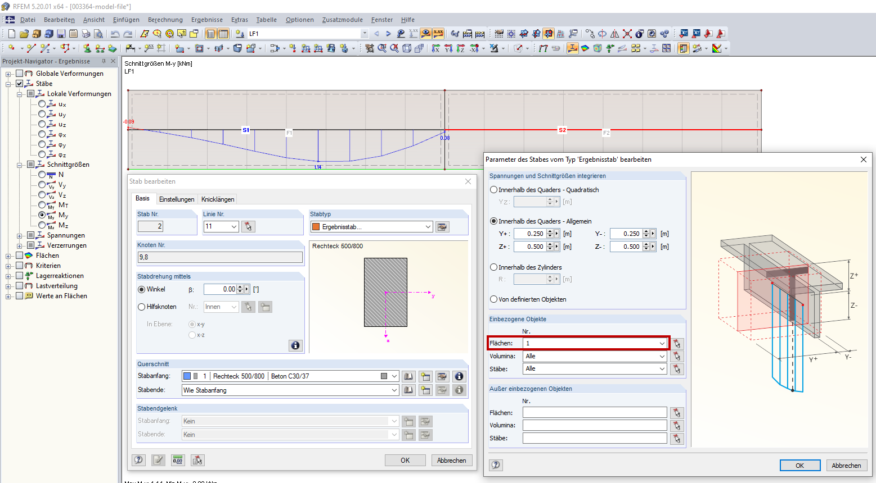Select the 'Innerhalb des Zylinders' option
The image size is (876, 483).
tap(493, 267)
